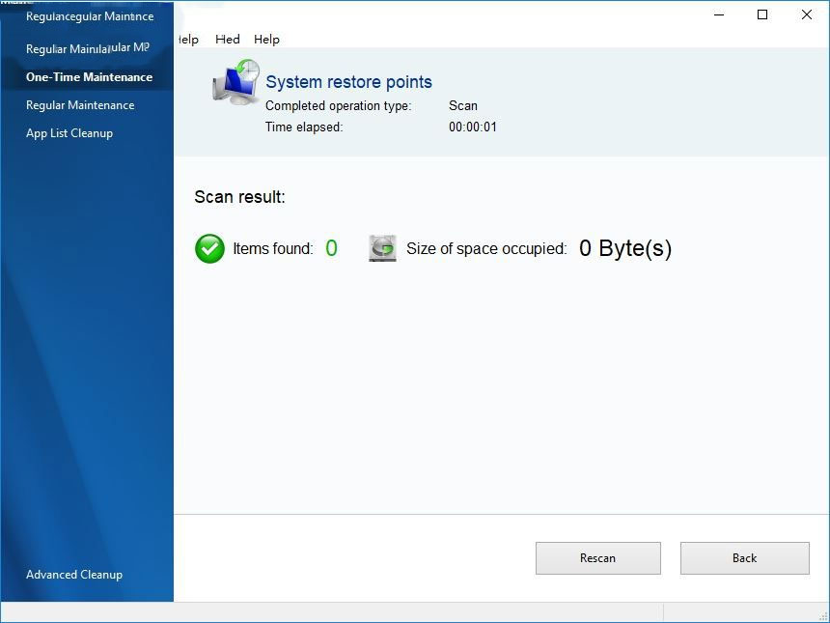Open App List Cleanup
This screenshot has width=830, height=623.
(69, 133)
